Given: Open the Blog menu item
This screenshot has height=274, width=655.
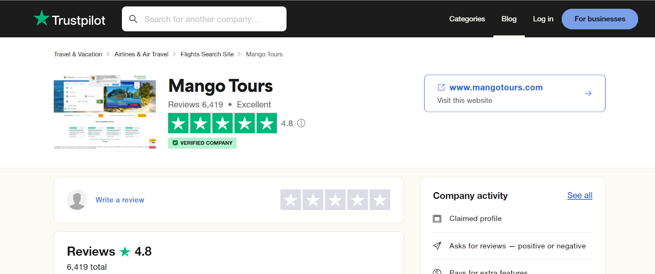Looking at the screenshot, I should [509, 19].
